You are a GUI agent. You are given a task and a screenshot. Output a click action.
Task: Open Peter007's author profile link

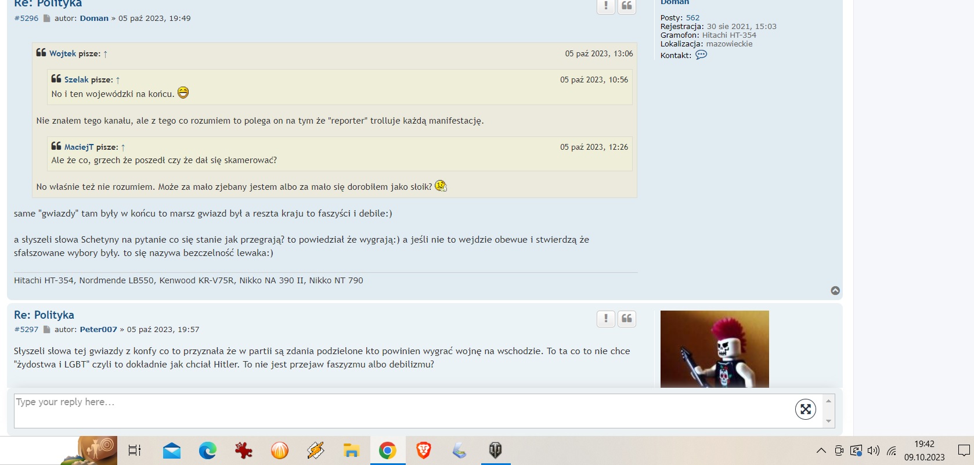click(x=98, y=330)
